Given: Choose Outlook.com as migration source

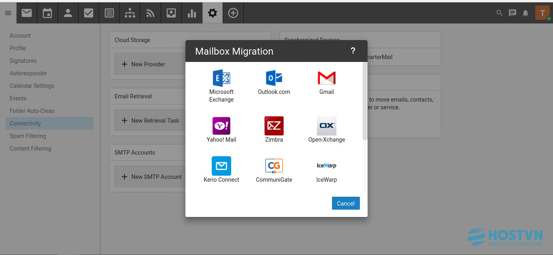Looking at the screenshot, I should (274, 82).
